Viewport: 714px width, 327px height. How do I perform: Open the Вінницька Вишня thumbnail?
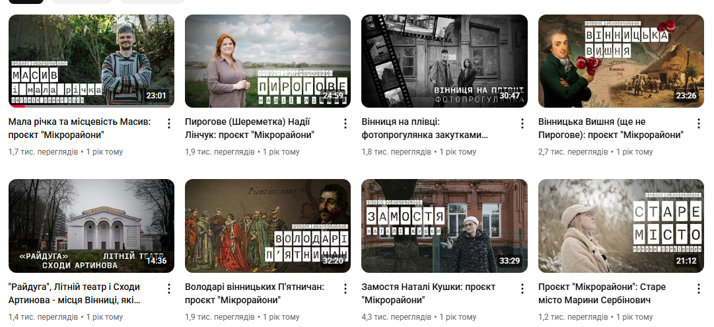click(x=621, y=61)
